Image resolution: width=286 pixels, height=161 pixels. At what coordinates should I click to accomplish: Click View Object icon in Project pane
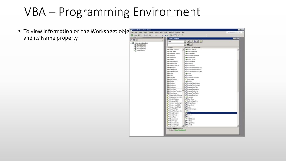tap(134, 40)
